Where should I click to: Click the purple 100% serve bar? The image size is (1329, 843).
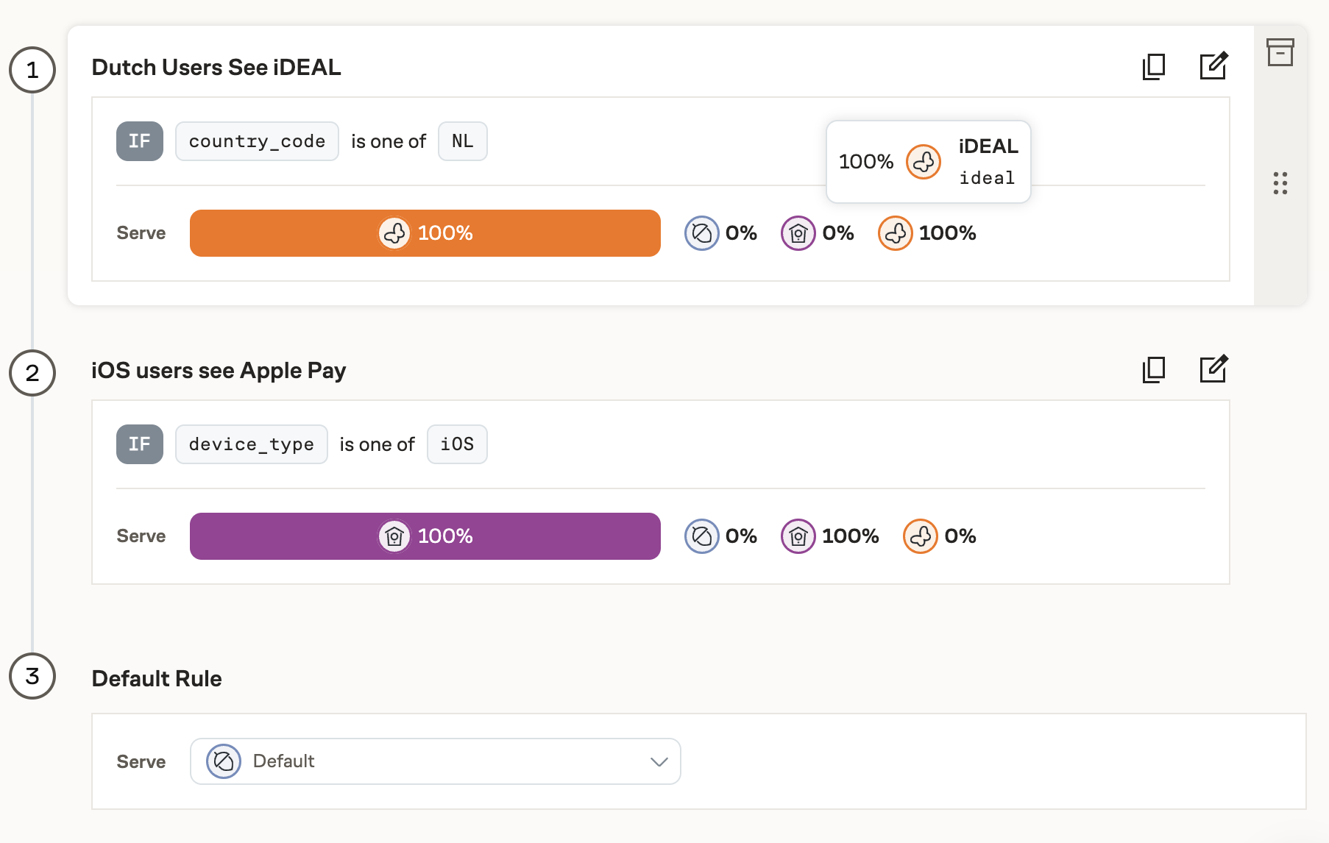[425, 536]
